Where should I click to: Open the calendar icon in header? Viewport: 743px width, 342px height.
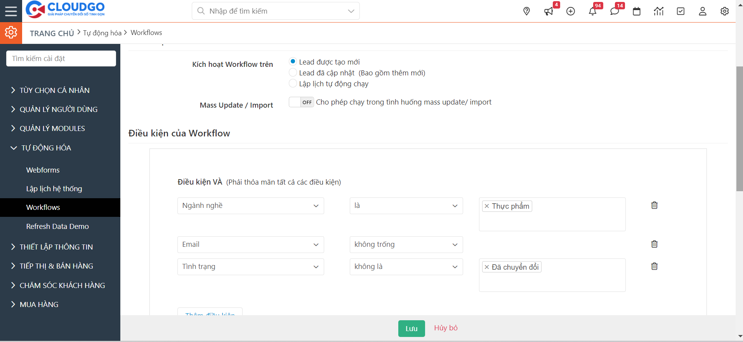tap(637, 11)
